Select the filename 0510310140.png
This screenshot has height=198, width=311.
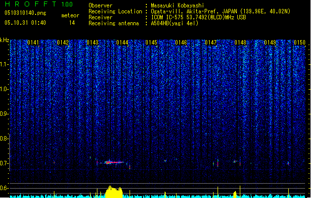pyautogui.click(x=25, y=13)
